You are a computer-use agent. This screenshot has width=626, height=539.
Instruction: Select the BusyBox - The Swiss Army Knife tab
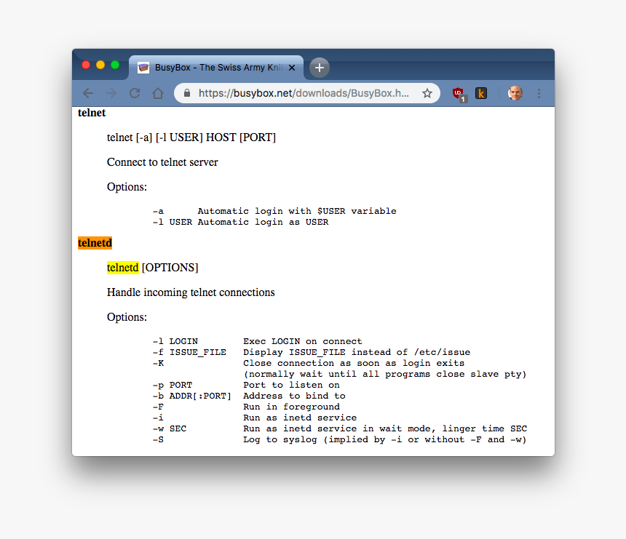pos(216,68)
